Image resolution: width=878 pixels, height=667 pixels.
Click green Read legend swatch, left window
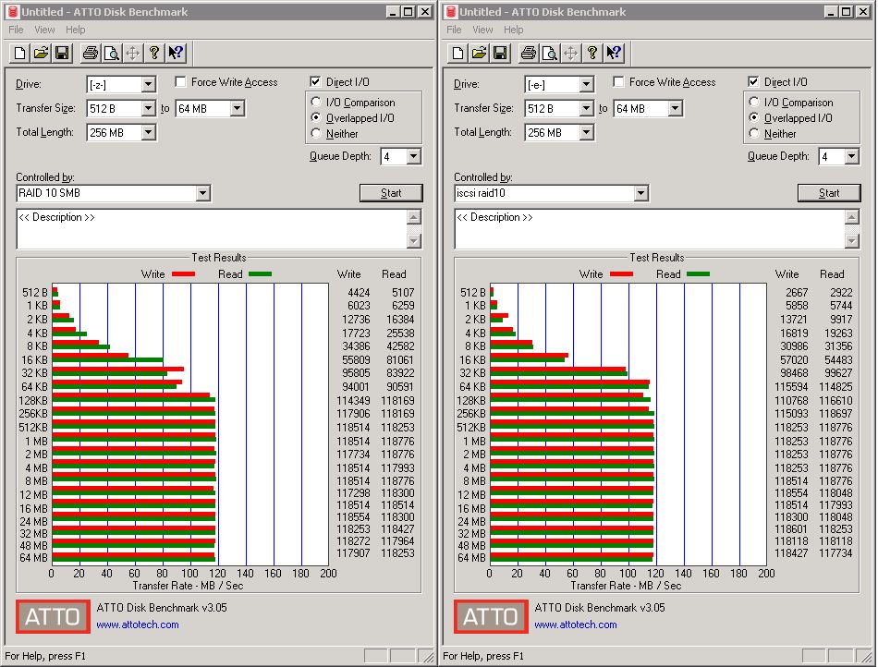point(261,274)
